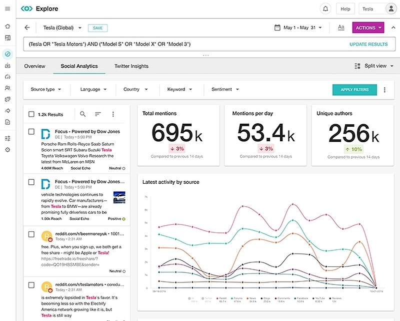The width and height of the screenshot is (400, 321).
Task: Open the gauge monitor icon in sidebar
Action: [7, 77]
